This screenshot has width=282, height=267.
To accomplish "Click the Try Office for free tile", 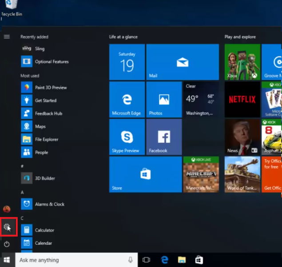I will point(272,174).
